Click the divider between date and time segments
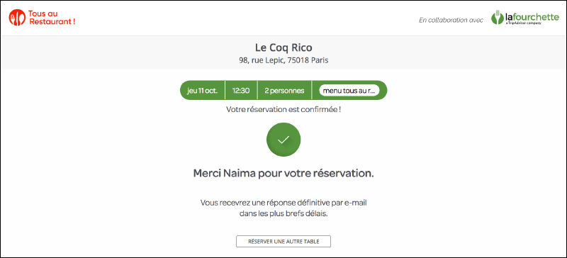This screenshot has height=258, width=567. pos(225,91)
